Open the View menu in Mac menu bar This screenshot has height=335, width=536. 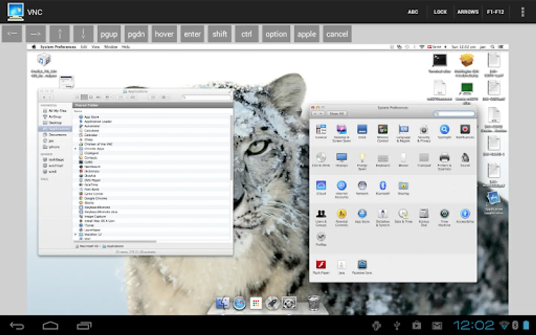[95, 47]
